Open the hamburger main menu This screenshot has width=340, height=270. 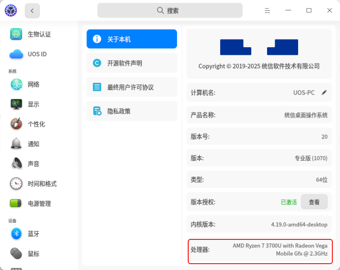[x=267, y=10]
